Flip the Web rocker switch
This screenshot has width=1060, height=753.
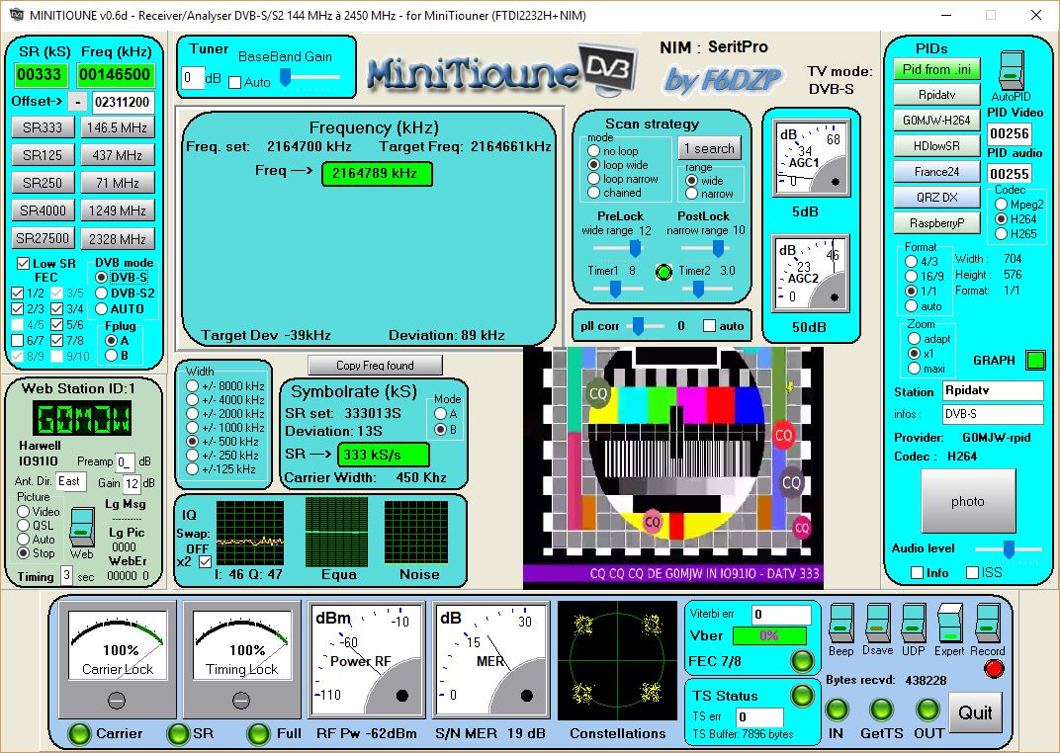pos(82,527)
